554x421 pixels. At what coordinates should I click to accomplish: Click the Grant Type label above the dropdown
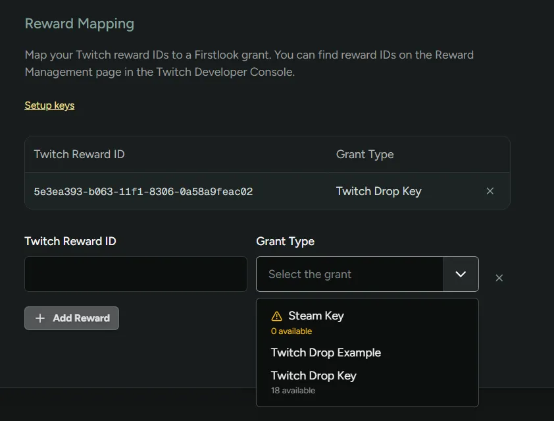click(285, 241)
